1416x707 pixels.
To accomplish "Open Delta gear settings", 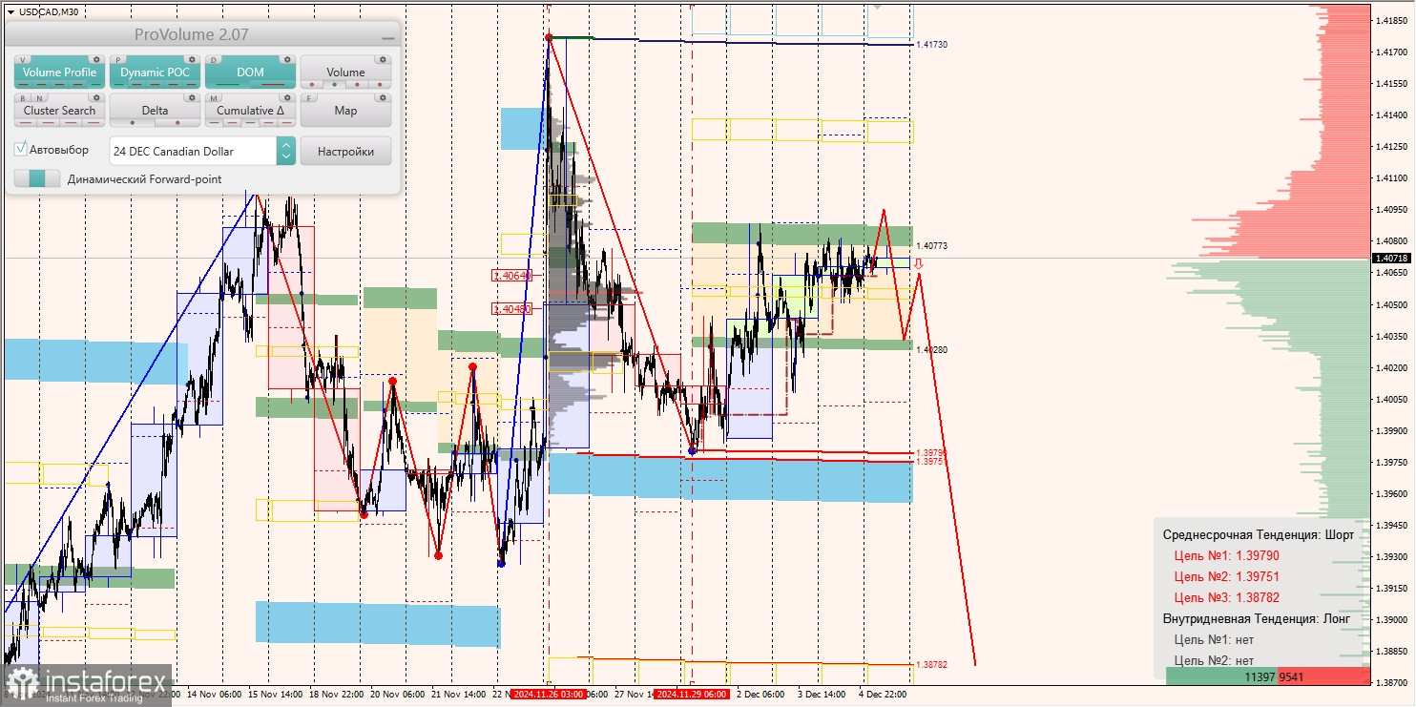I will [192, 97].
